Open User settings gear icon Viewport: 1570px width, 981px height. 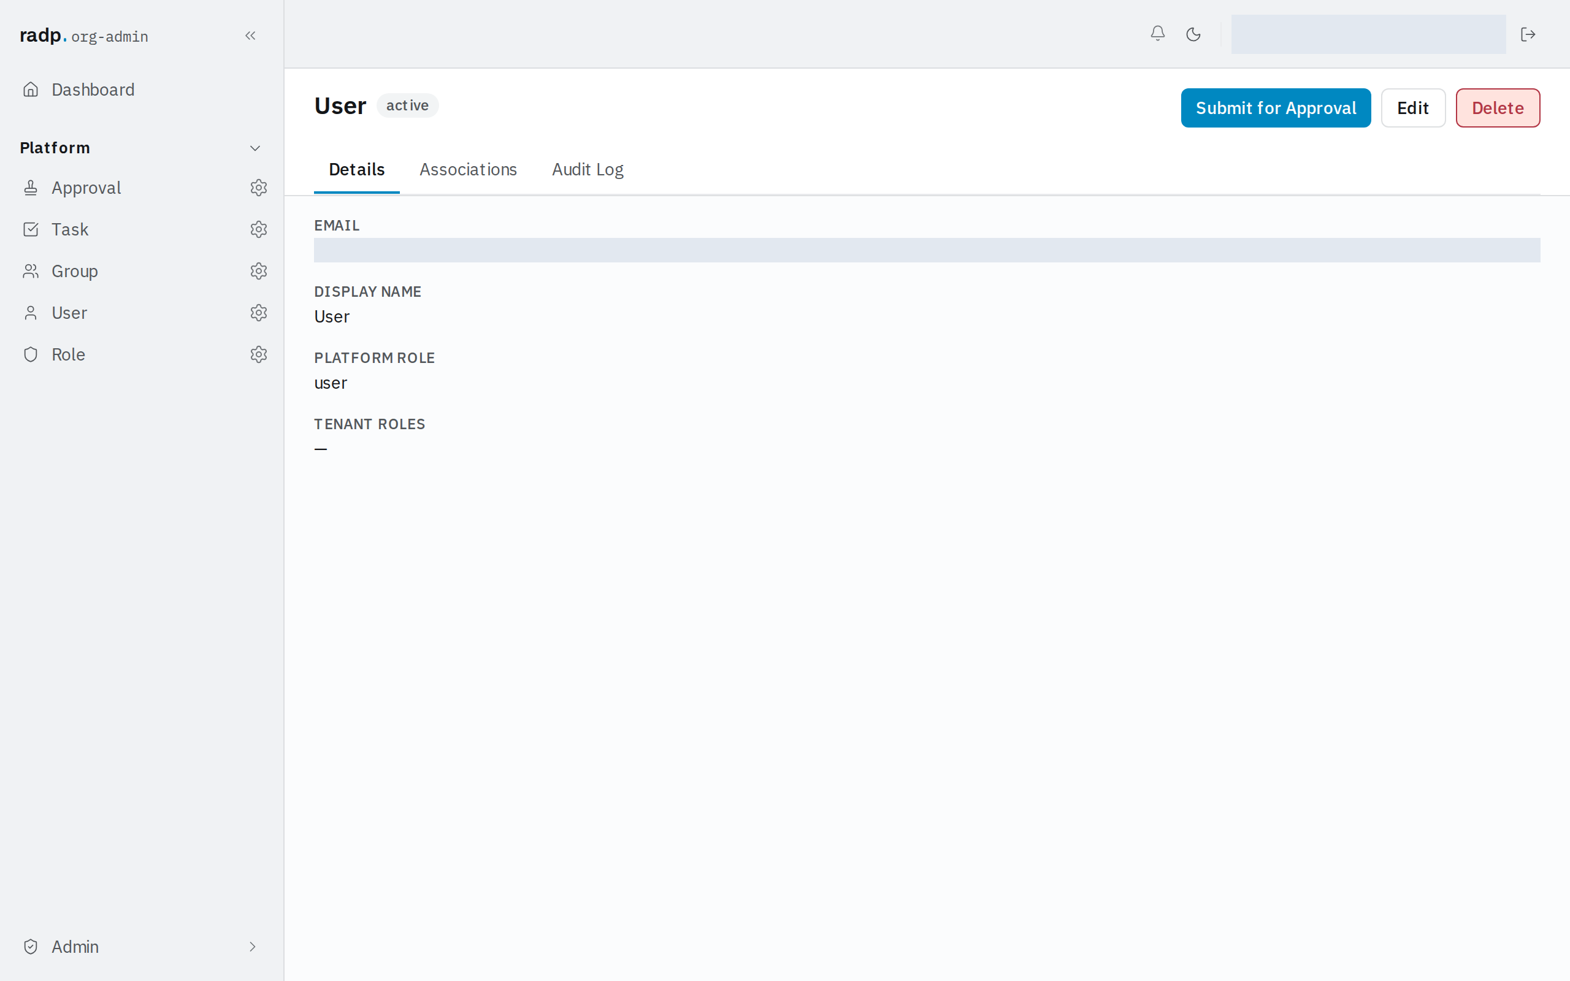point(259,313)
